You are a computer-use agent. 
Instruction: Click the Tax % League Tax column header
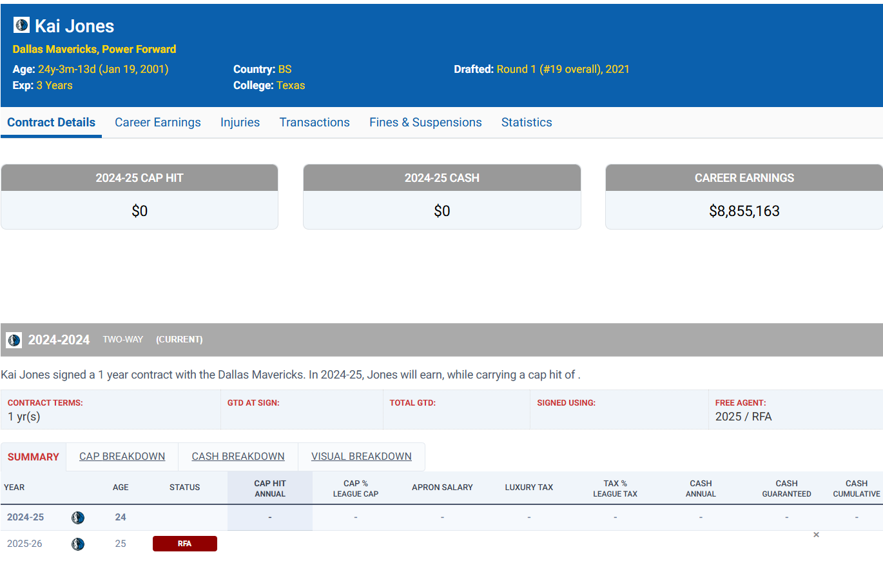tap(616, 488)
